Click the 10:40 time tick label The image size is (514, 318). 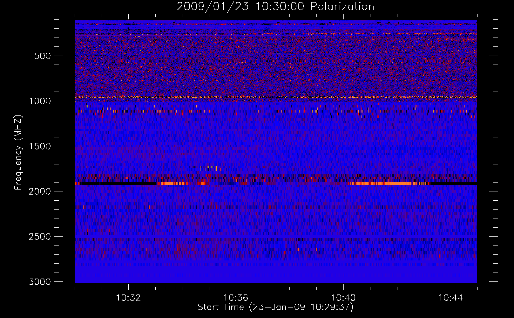(x=343, y=298)
